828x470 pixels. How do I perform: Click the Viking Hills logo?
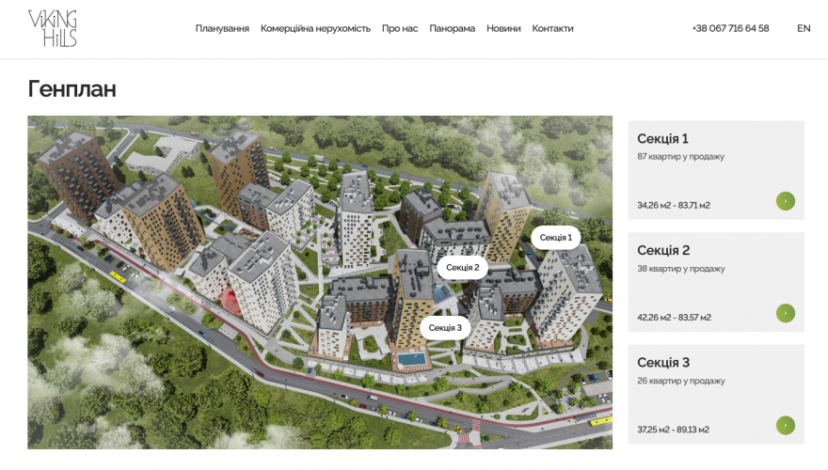click(x=53, y=28)
